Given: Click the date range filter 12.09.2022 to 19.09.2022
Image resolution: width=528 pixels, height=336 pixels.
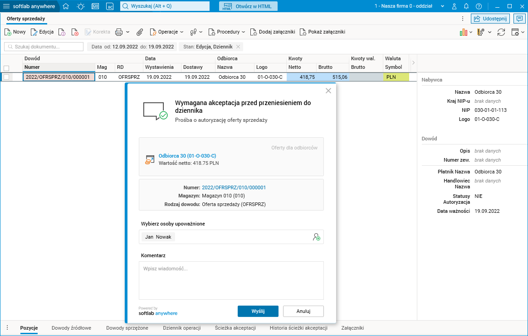Looking at the screenshot, I should pos(132,47).
